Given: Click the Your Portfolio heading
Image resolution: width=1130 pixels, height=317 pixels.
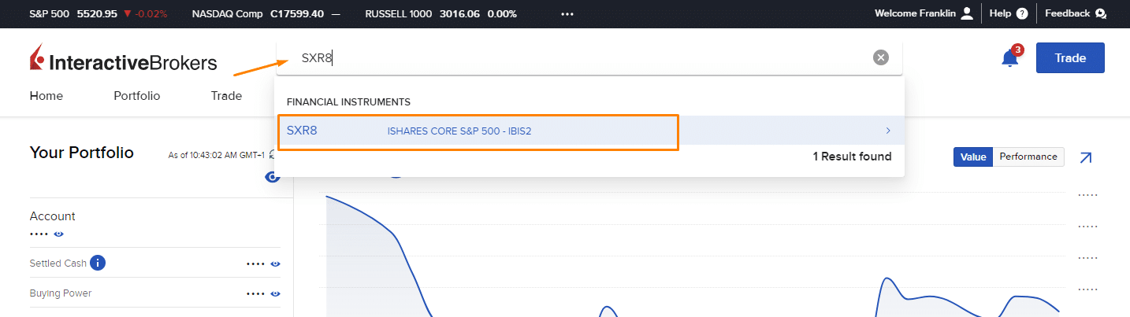Looking at the screenshot, I should [x=81, y=153].
